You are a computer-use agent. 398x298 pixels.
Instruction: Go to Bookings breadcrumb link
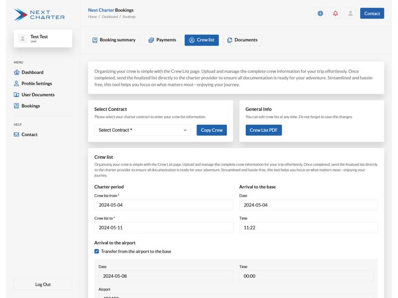click(x=129, y=17)
